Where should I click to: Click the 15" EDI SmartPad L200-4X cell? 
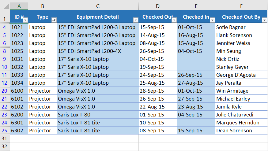click(98, 51)
